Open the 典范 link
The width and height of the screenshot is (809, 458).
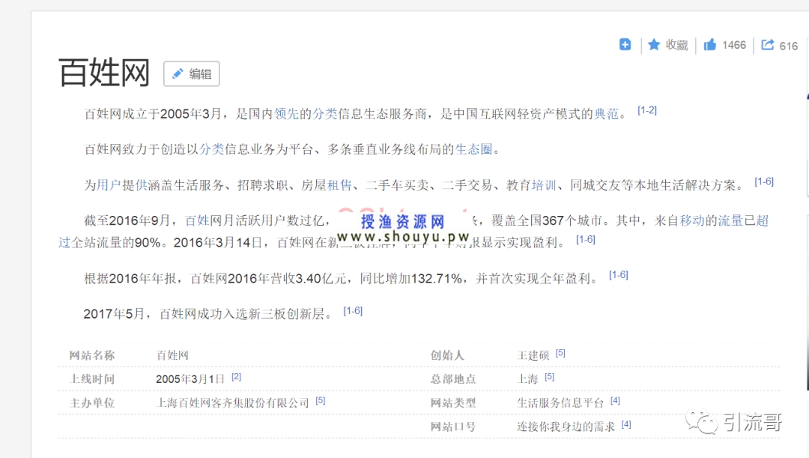click(x=606, y=114)
